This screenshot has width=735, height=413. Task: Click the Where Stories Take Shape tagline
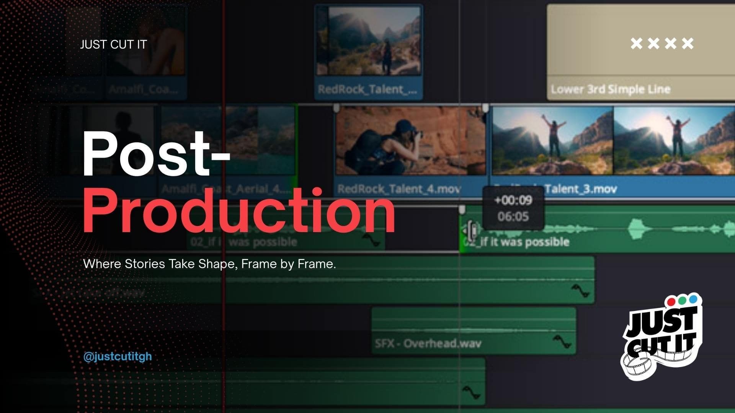tap(209, 264)
